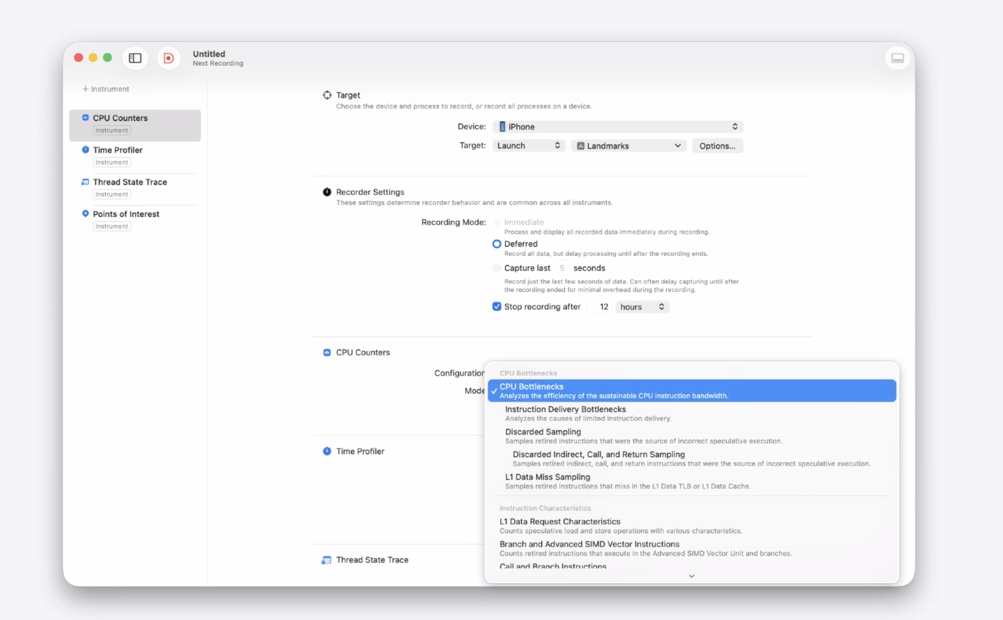Open the Landmarks app dropdown
Image resolution: width=1003 pixels, height=620 pixels.
point(628,146)
